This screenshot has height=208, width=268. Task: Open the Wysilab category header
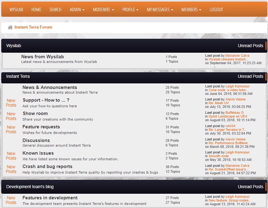click(x=14, y=46)
